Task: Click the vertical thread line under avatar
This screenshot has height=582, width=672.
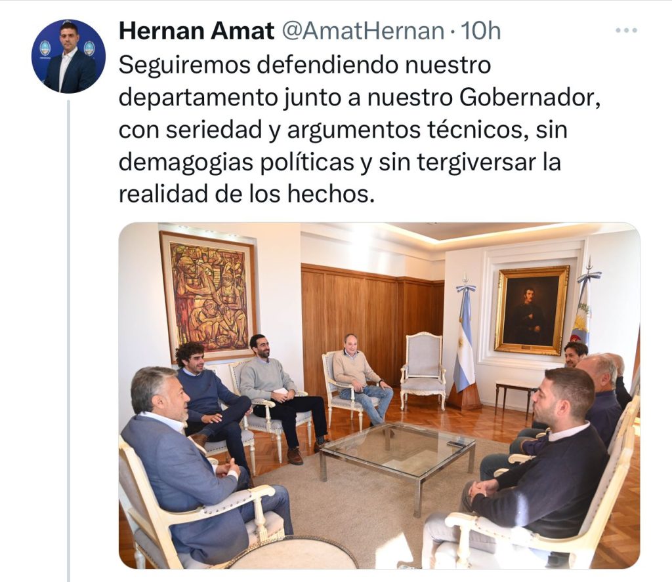Action: pos(68,341)
